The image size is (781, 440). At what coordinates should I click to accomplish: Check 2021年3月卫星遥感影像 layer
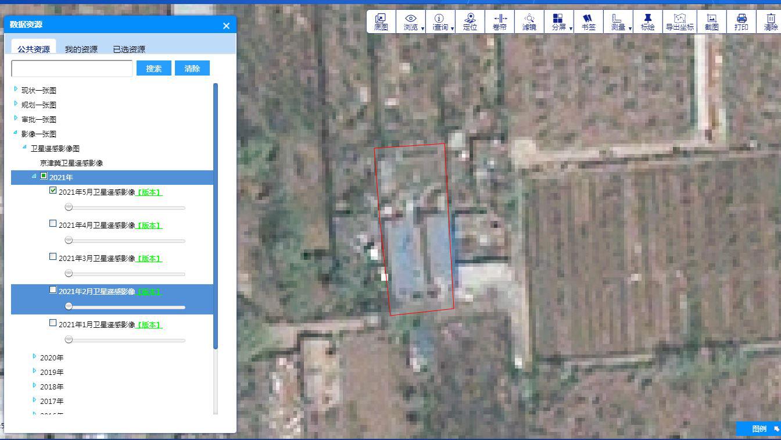coord(53,256)
